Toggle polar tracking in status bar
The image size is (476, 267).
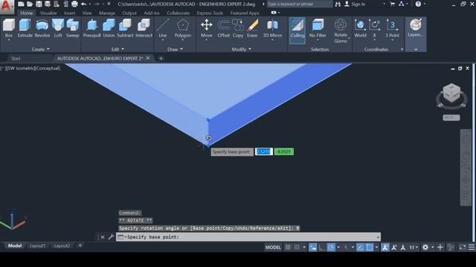coord(331,247)
